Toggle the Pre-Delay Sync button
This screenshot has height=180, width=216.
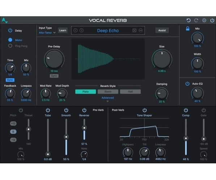(54, 76)
